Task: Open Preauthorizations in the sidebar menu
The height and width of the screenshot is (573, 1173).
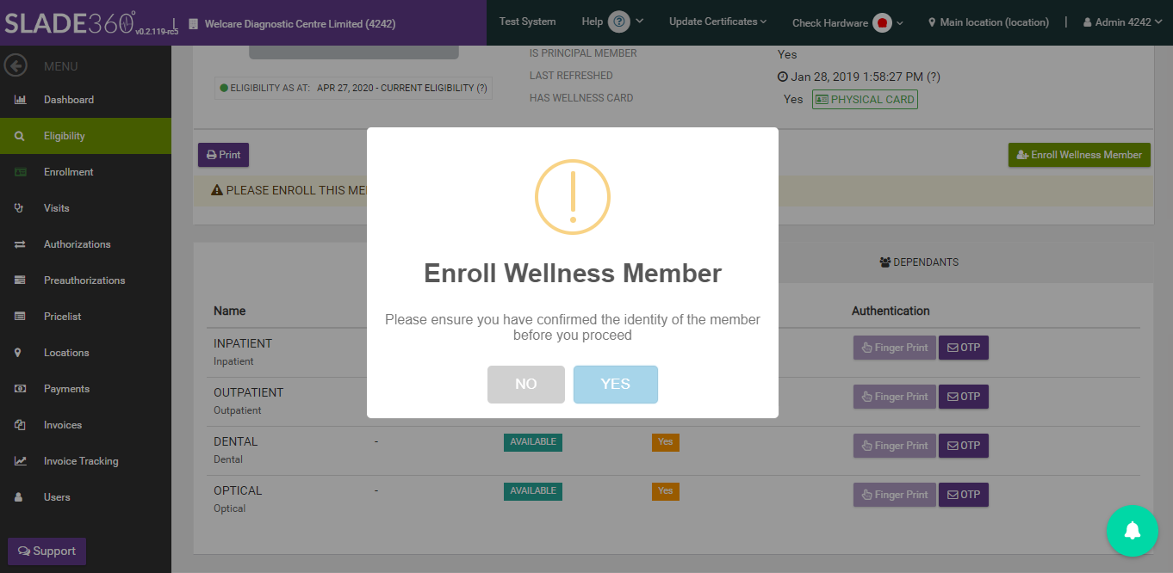Action: pos(85,280)
